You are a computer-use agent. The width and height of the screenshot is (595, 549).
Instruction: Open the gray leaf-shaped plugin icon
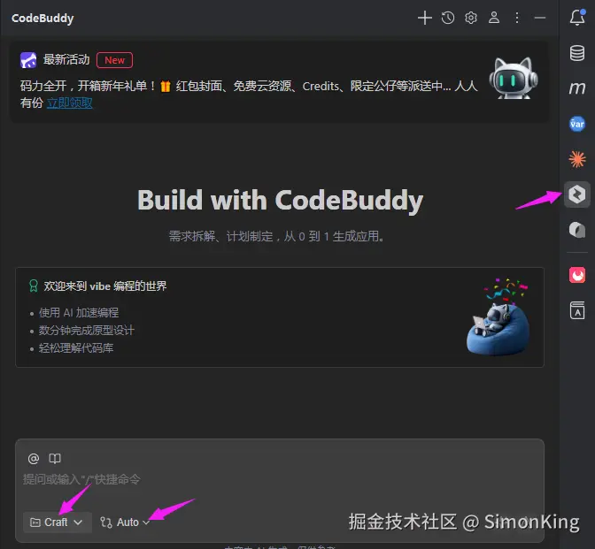point(577,230)
